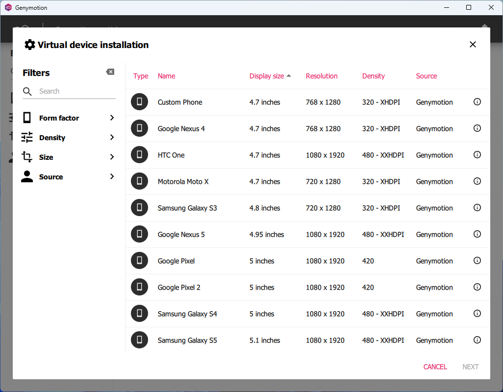Screen dimensions: 503x392
Task: Click the Motorola Moto X phone icon
Action: pos(139,181)
